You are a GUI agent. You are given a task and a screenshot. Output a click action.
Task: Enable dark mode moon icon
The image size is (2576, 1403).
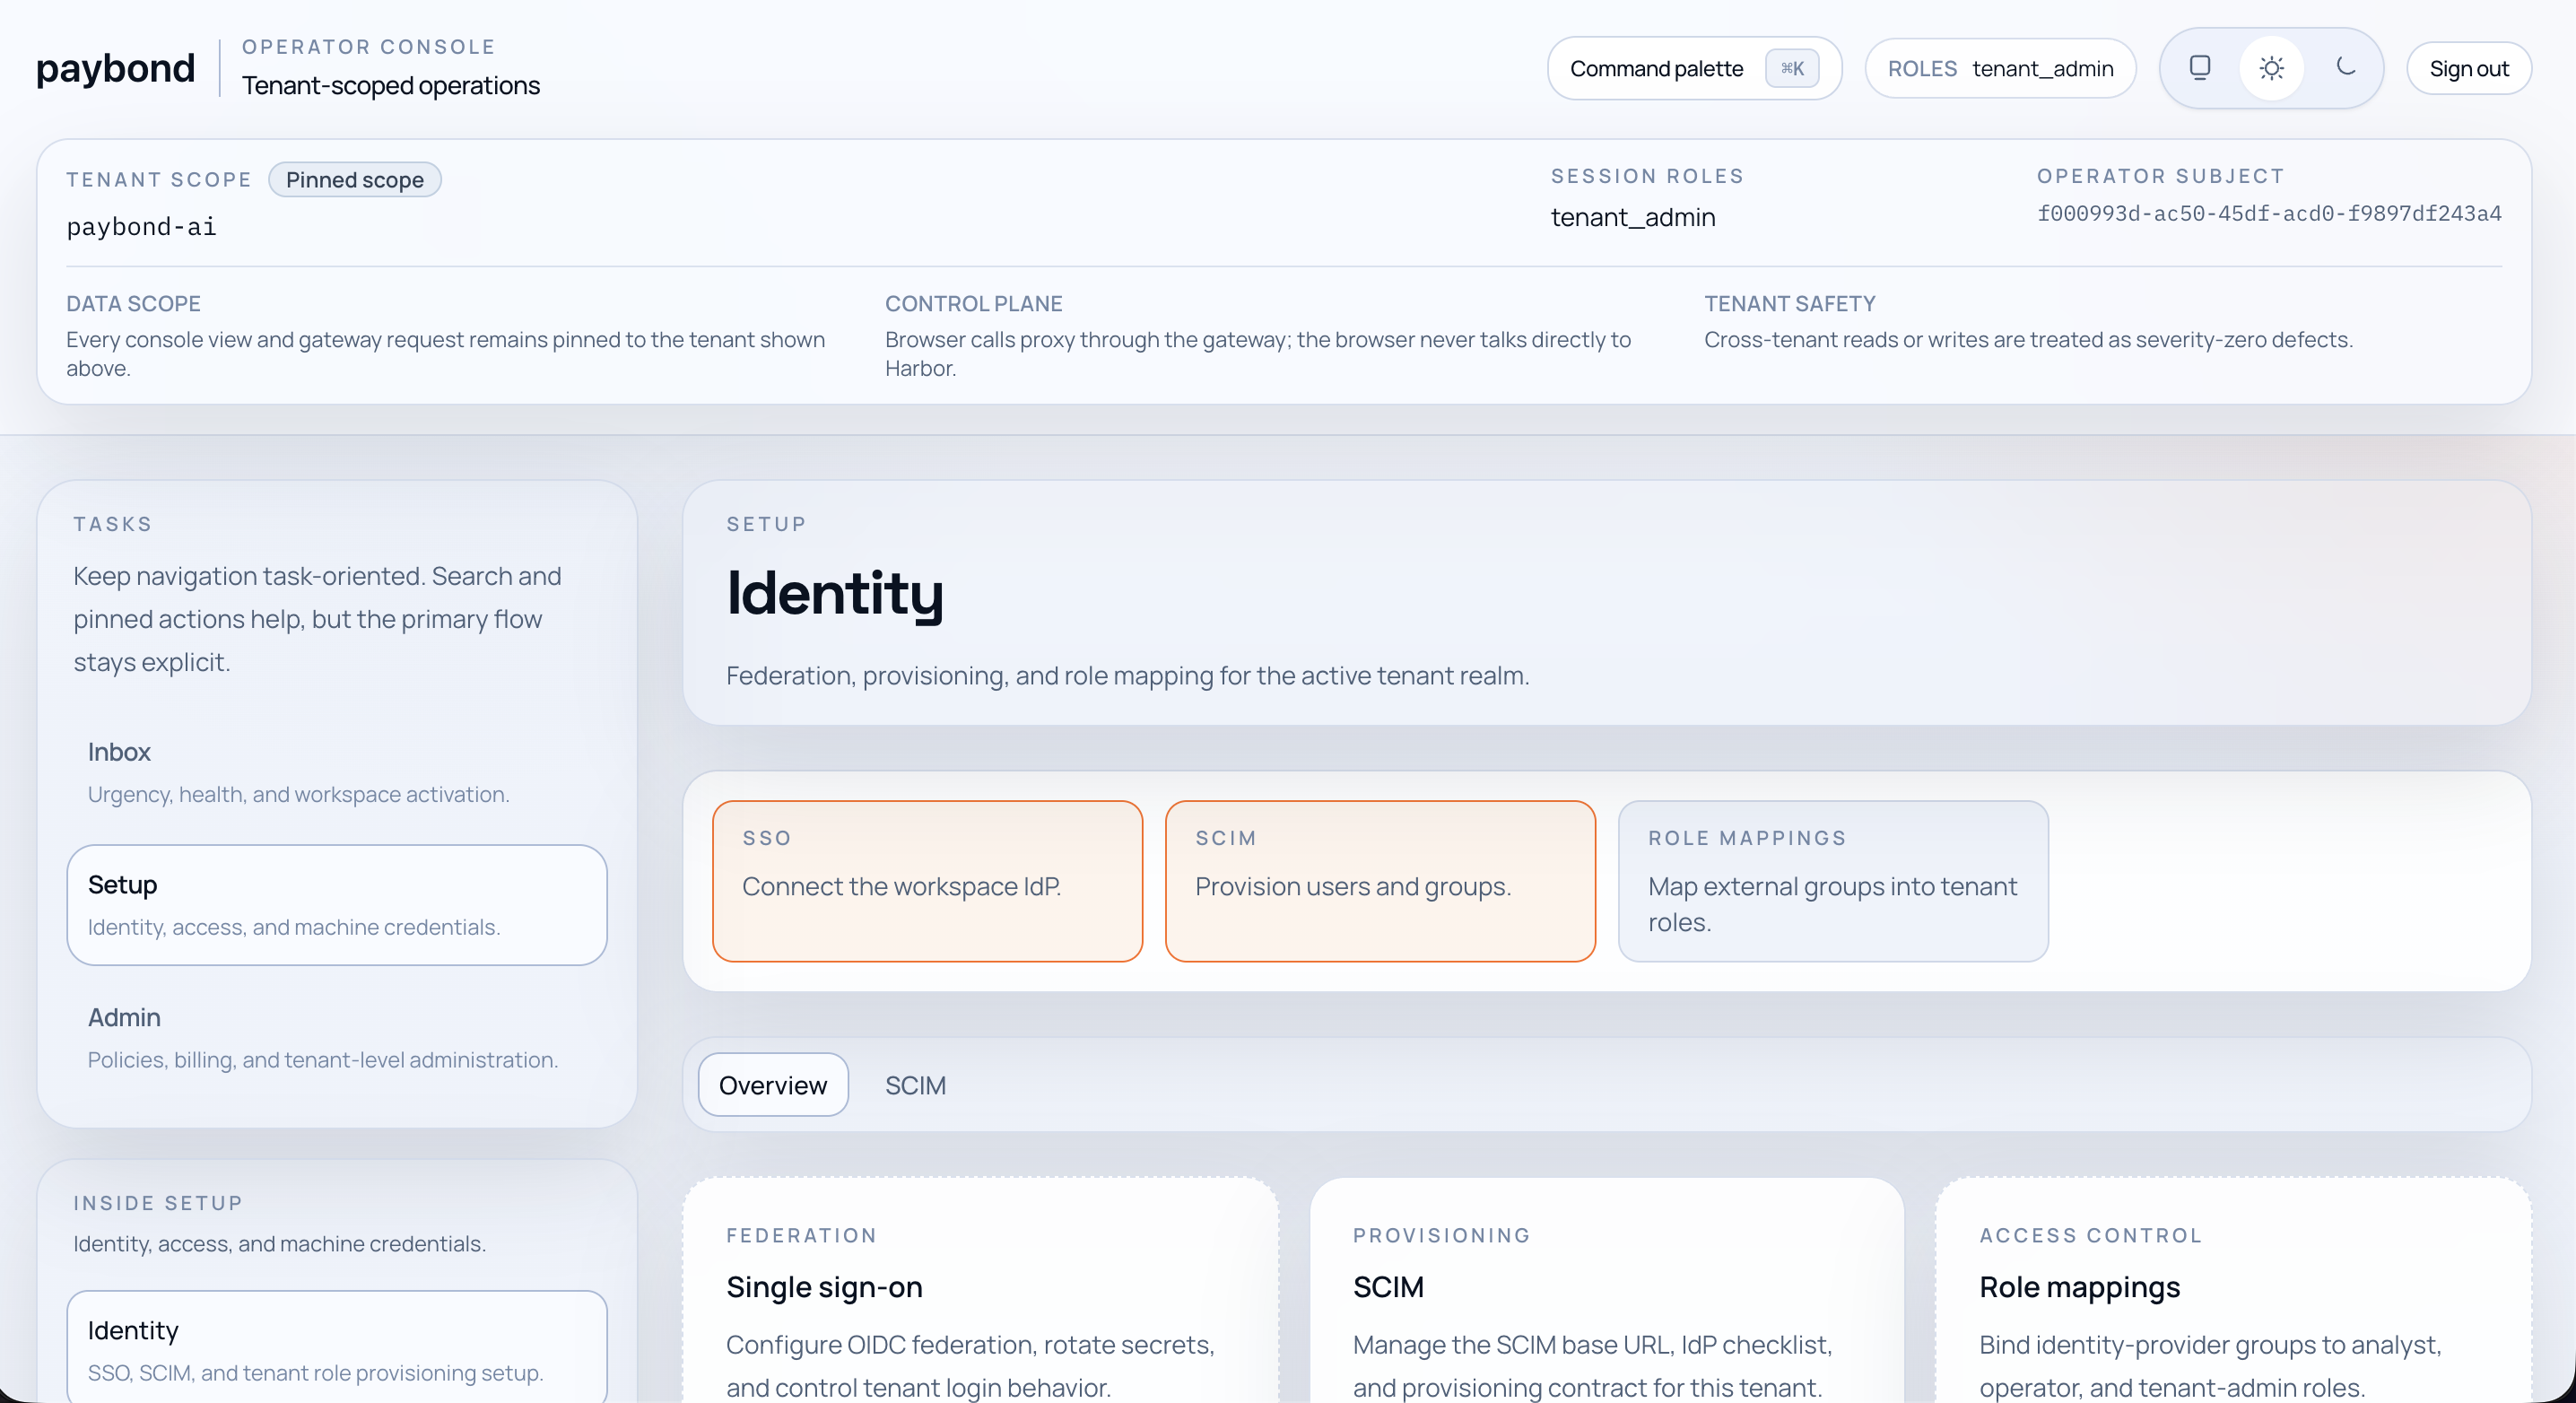tap(2345, 68)
